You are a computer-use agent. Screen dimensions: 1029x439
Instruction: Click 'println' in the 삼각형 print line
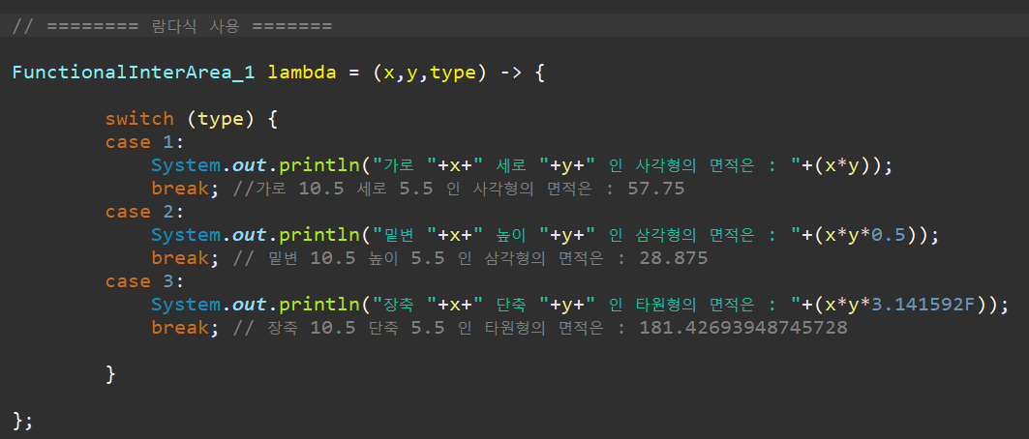click(x=318, y=235)
